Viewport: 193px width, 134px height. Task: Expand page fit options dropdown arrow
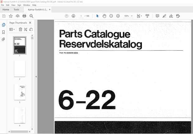tap(141, 16)
